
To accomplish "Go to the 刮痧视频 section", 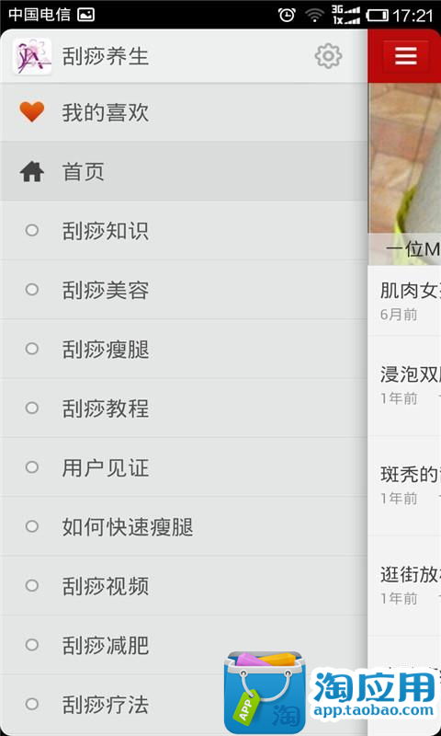I will click(x=184, y=585).
